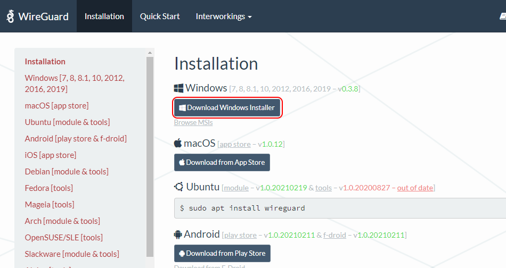Screen dimensions: 506x268
Task: Select Arch [module & tools] sidebar link
Action: [62, 221]
